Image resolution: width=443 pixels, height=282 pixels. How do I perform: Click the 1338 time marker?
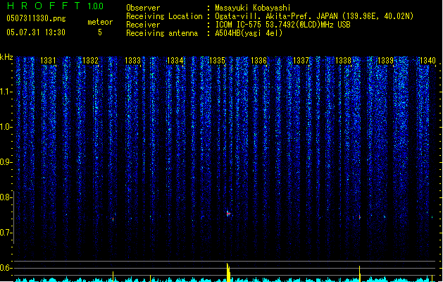tap(343, 60)
